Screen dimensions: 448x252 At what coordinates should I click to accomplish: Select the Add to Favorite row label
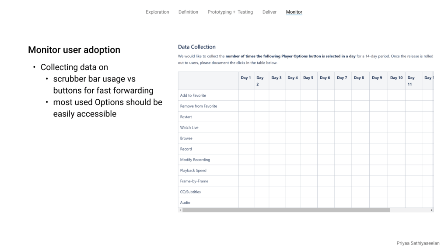pyautogui.click(x=193, y=95)
